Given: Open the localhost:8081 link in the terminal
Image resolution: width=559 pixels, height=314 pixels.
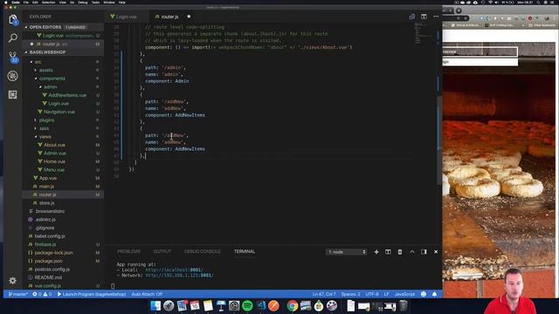Looking at the screenshot, I should pos(174,270).
